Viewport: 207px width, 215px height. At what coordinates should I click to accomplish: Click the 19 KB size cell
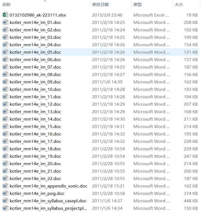192,15
